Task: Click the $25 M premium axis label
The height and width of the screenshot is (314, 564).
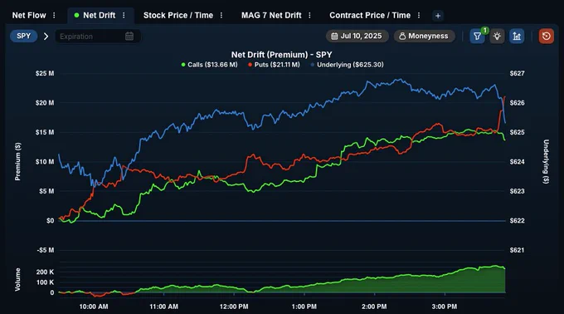Action: [45, 73]
